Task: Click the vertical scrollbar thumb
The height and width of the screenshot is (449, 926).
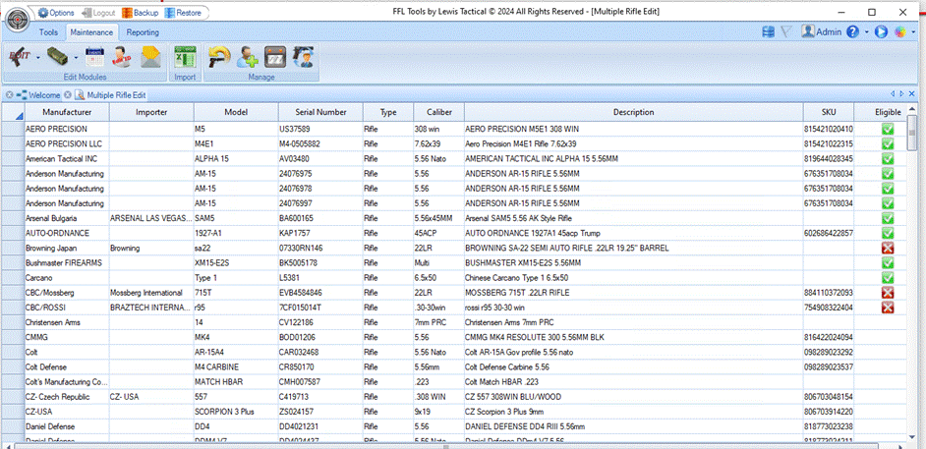Action: (912, 133)
